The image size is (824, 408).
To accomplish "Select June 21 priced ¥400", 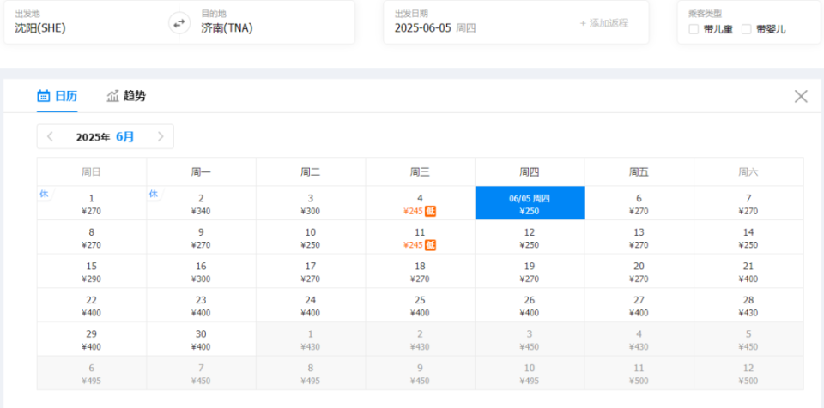I will tap(748, 272).
